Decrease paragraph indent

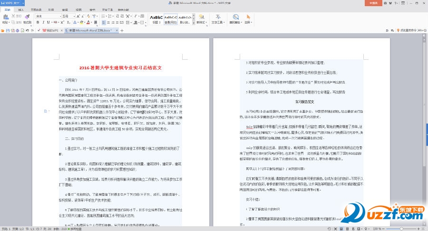117,16
